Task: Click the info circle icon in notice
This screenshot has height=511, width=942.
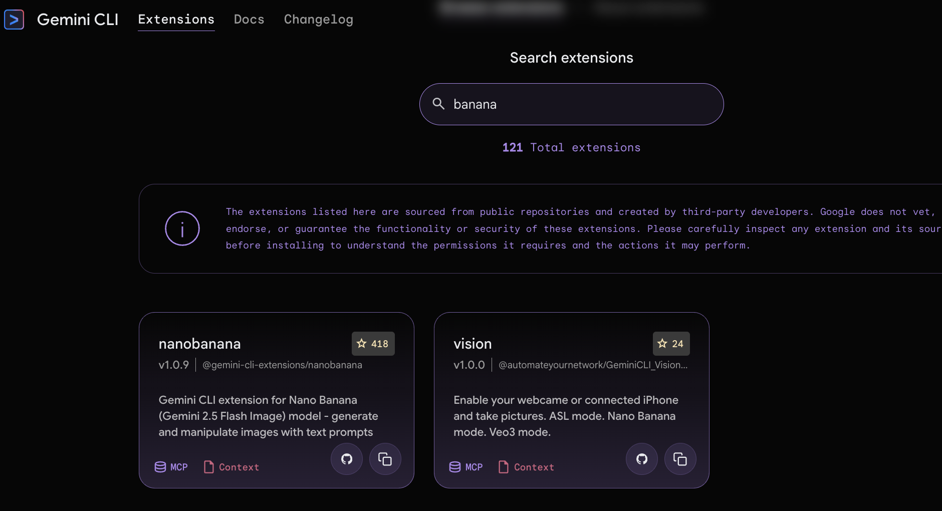Action: click(x=182, y=228)
